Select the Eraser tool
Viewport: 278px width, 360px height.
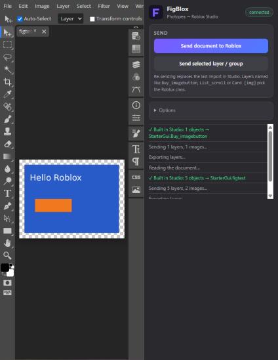pos(7,144)
